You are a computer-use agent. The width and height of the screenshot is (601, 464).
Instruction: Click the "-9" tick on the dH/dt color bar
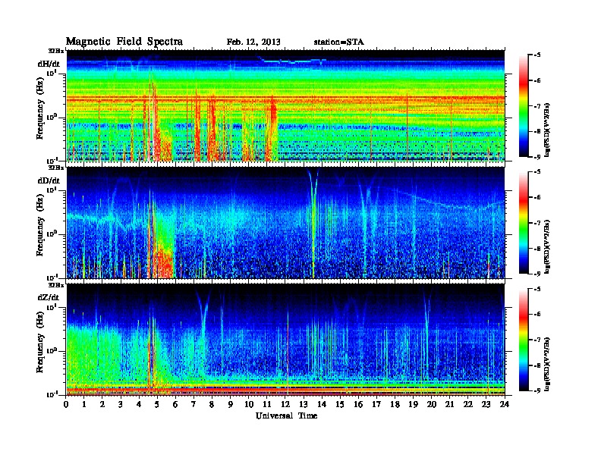537,157
